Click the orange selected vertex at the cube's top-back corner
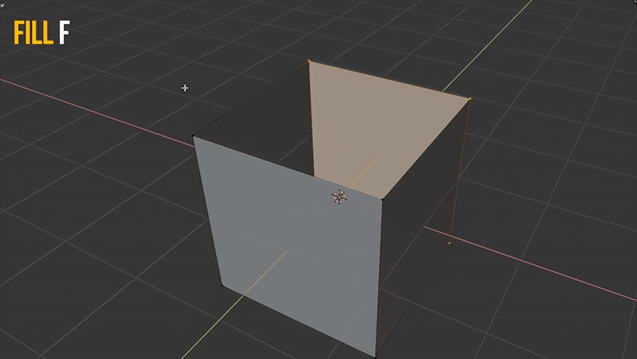The image size is (637, 359). [x=308, y=61]
